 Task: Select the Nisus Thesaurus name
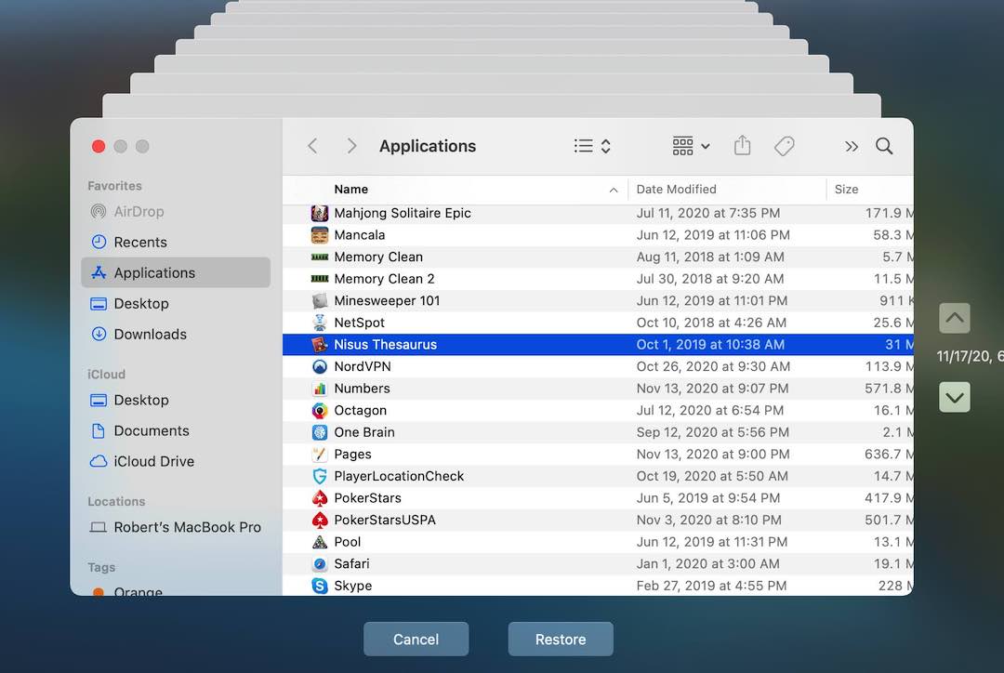click(x=386, y=345)
